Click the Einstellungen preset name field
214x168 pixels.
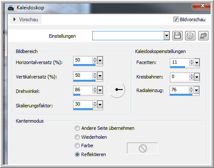(128, 36)
